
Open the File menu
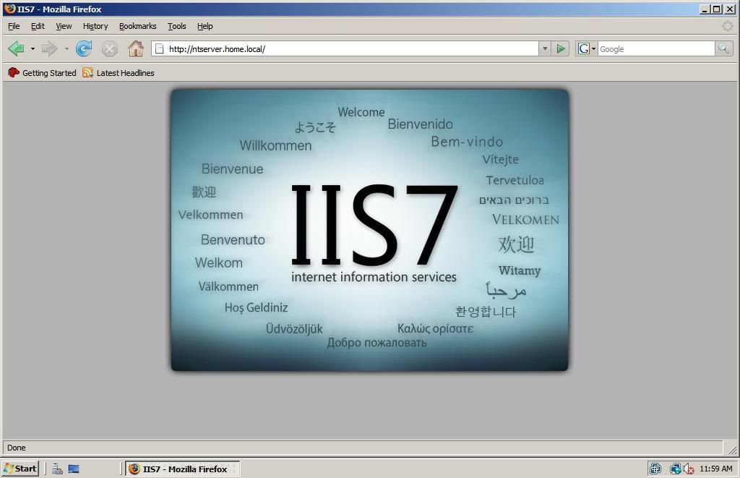(14, 26)
